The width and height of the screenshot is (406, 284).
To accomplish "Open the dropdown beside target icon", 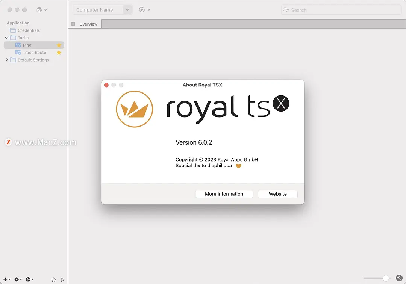I will tap(45, 9).
